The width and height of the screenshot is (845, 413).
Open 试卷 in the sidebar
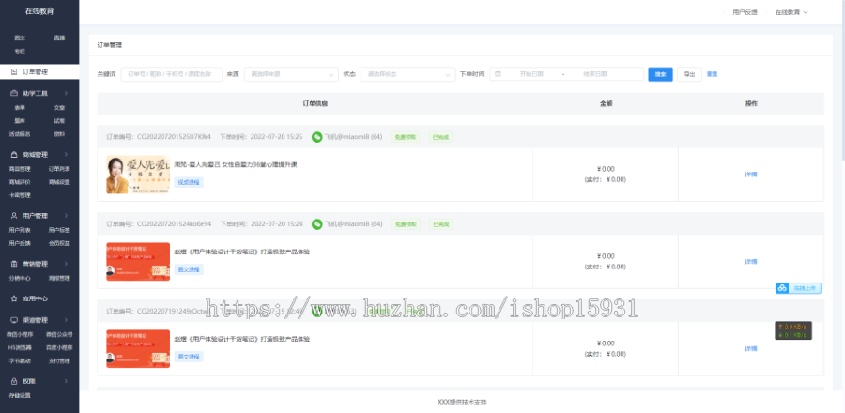pos(59,121)
